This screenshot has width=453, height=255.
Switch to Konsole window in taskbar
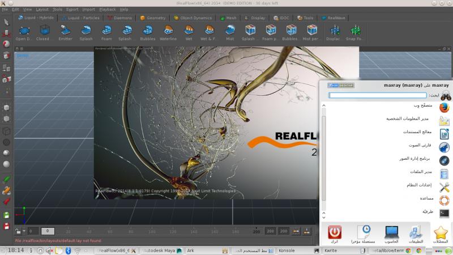click(x=299, y=250)
